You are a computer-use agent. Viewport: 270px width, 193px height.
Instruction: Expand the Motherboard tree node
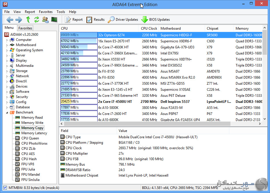tap(7, 45)
